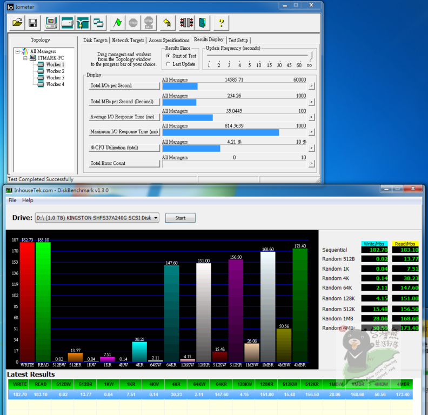Click teal 64KR bar in benchmark chart
Image resolution: width=428 pixels, height=415 pixels.
(171, 314)
